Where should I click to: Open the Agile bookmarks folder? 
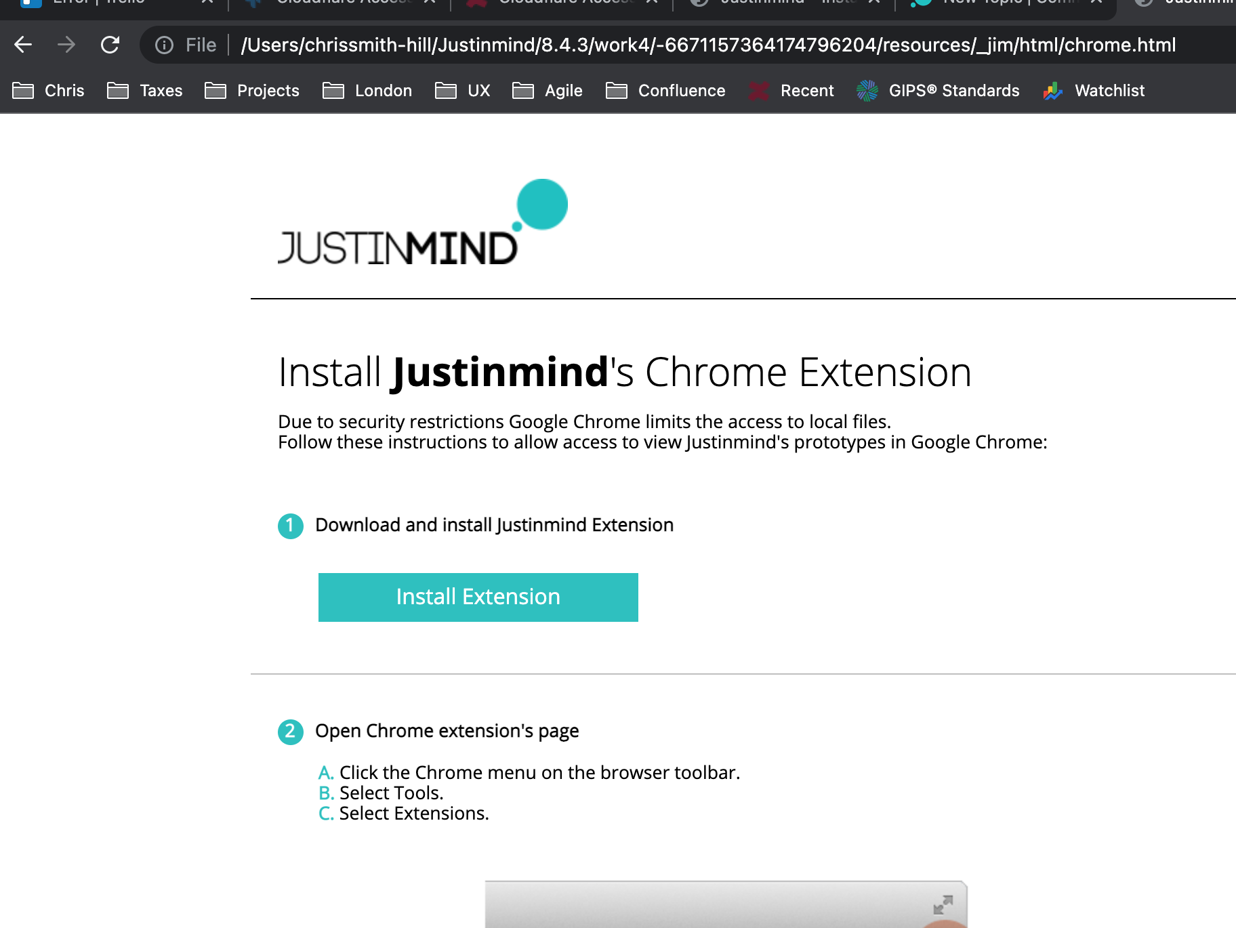(548, 91)
